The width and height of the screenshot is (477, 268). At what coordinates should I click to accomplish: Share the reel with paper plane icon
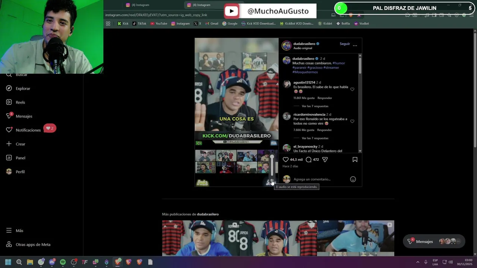click(x=325, y=160)
